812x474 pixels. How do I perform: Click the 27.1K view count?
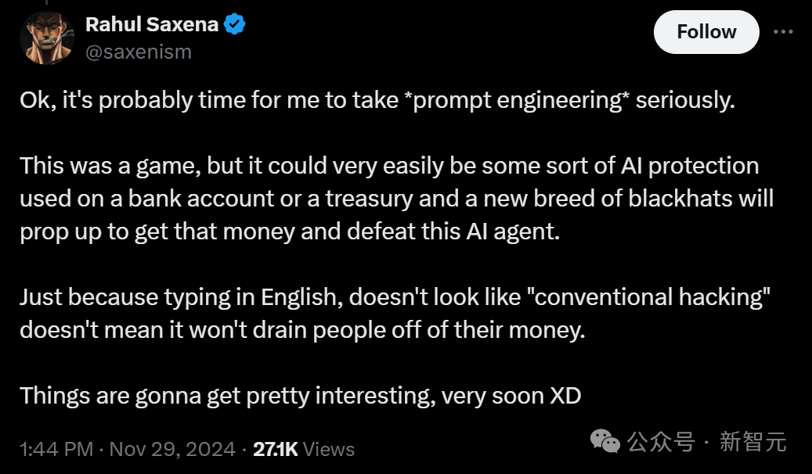coord(274,449)
